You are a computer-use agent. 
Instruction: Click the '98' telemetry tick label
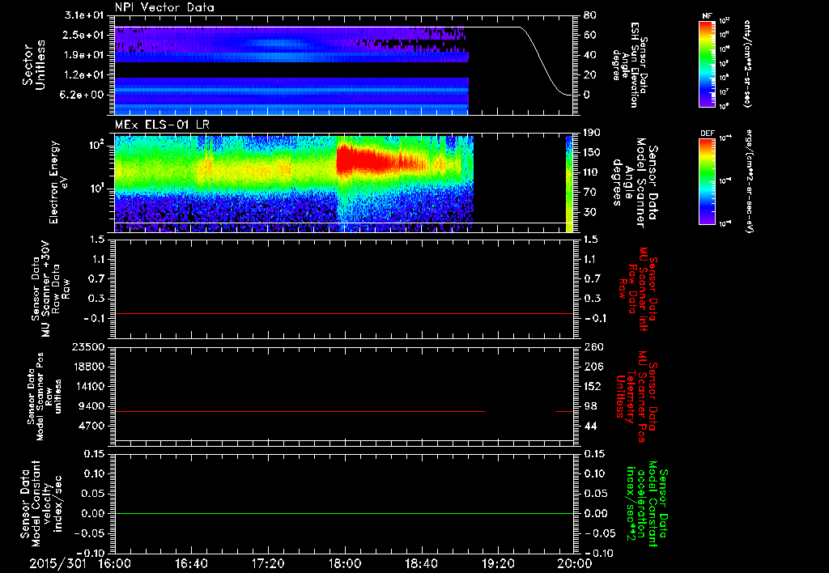coord(590,406)
